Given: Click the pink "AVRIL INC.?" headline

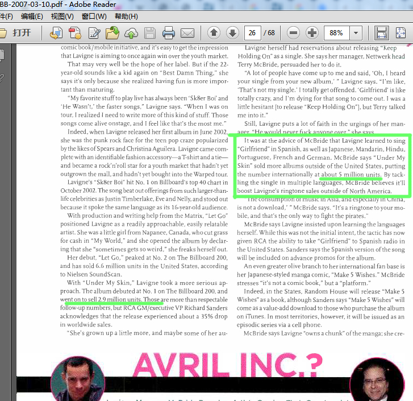Looking at the screenshot, I should click(228, 365).
